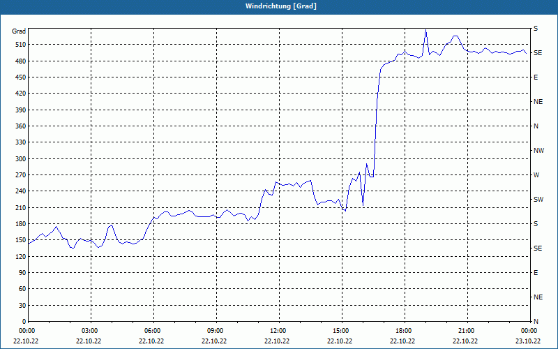Image resolution: width=558 pixels, height=349 pixels.
Task: Click the 210 degree axis label
Action: (x=21, y=207)
